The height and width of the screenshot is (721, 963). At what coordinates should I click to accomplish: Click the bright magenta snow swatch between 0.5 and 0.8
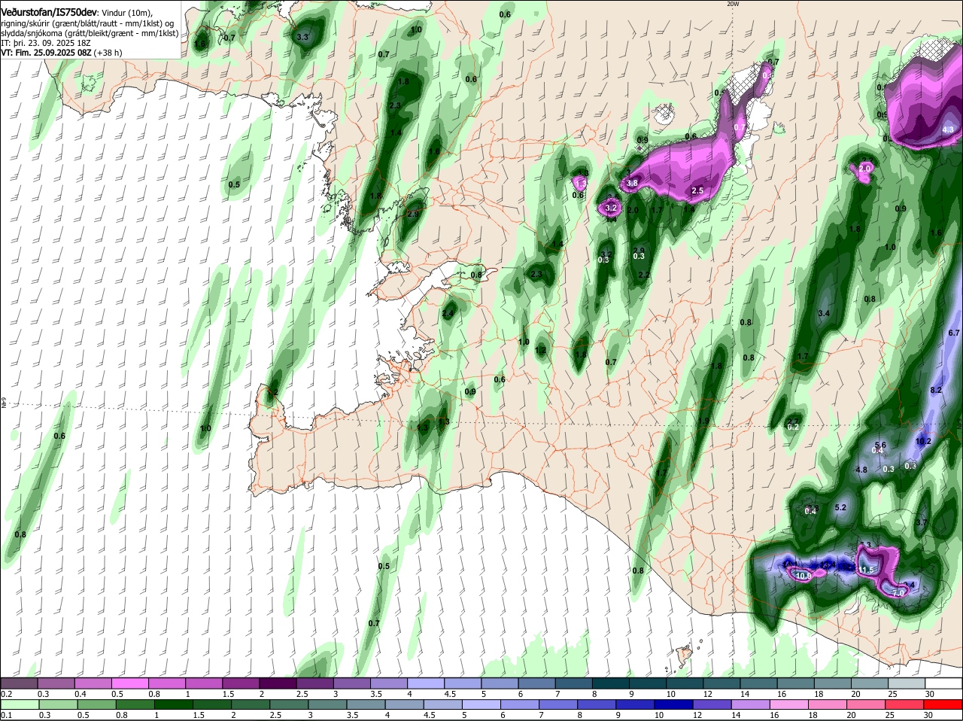[x=130, y=683]
